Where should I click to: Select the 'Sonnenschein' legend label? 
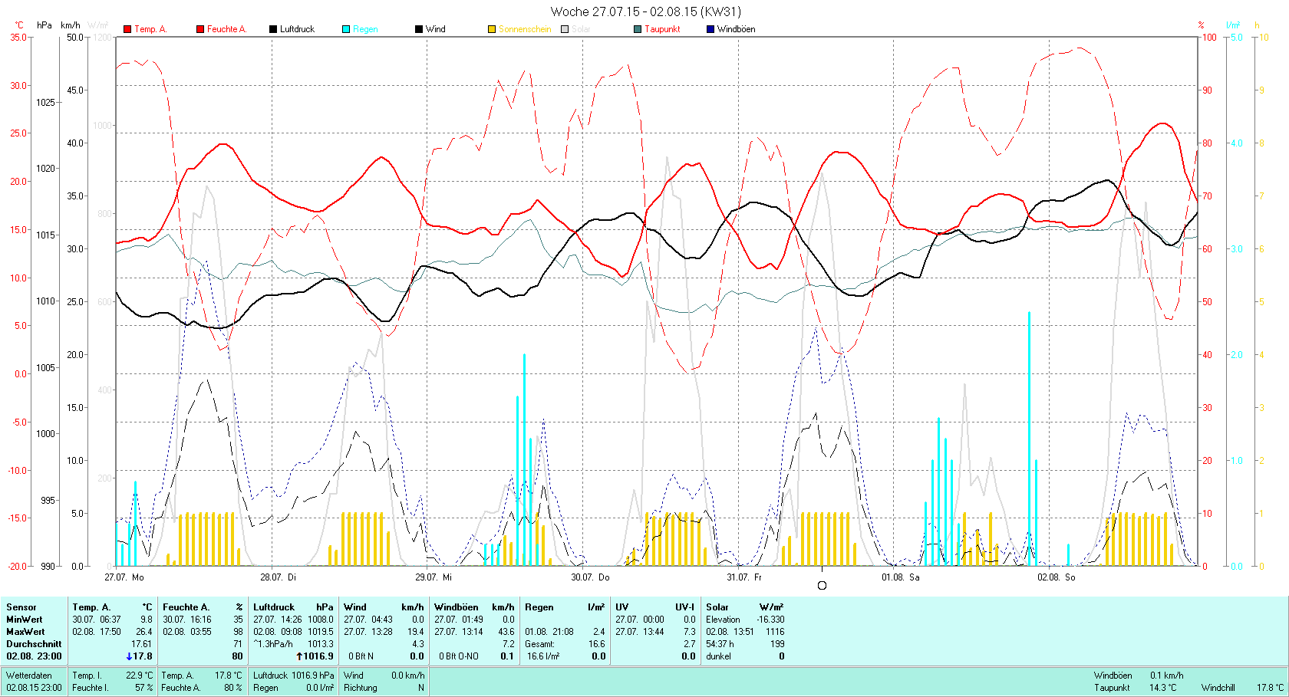pyautogui.click(x=525, y=29)
